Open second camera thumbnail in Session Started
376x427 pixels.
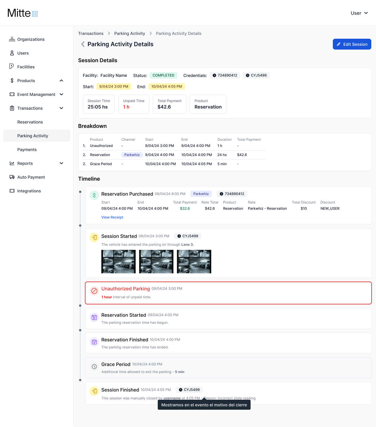click(x=156, y=262)
